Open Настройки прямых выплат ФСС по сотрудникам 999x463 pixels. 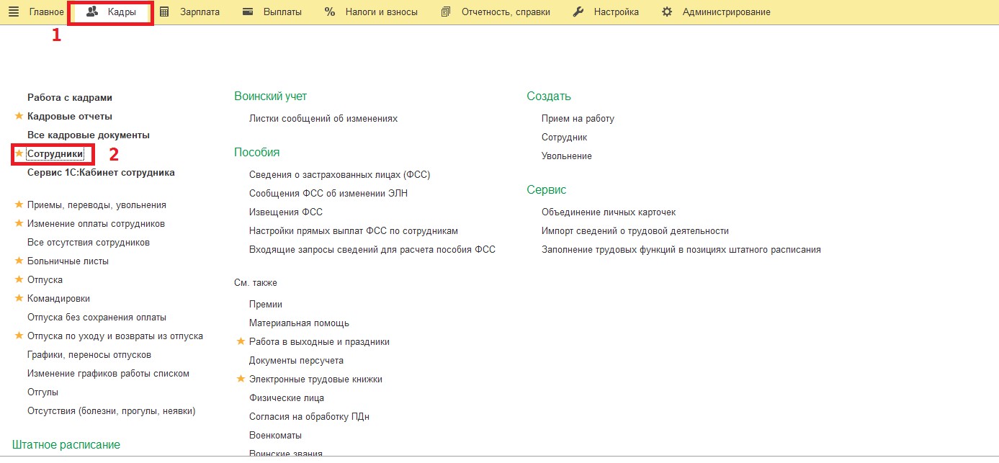[x=354, y=230]
